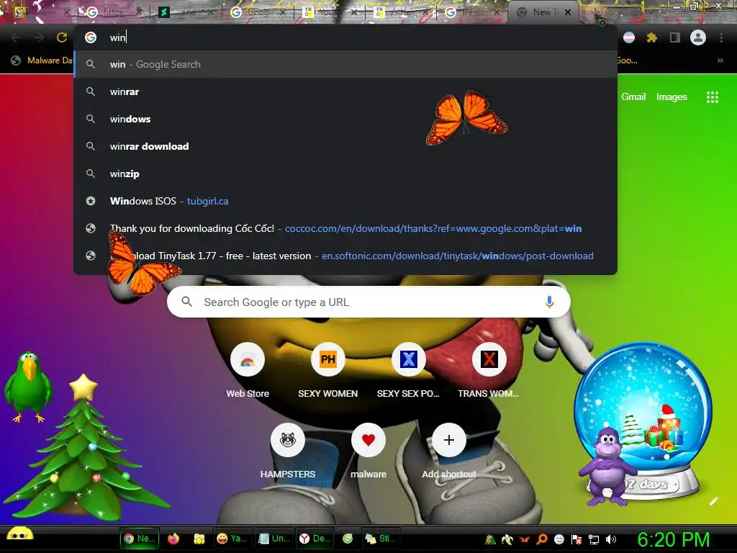Open Firefox from the taskbar
Screen dimensions: 737x553
click(173, 539)
